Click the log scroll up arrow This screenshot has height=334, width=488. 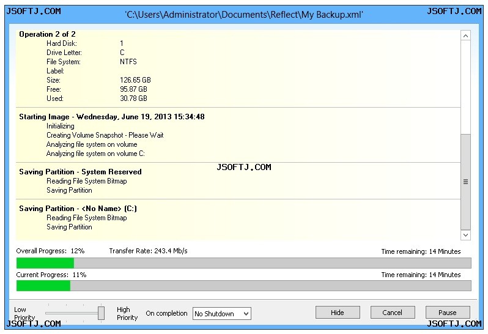(x=465, y=36)
